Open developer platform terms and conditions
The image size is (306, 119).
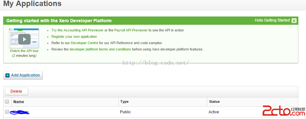[100, 50]
